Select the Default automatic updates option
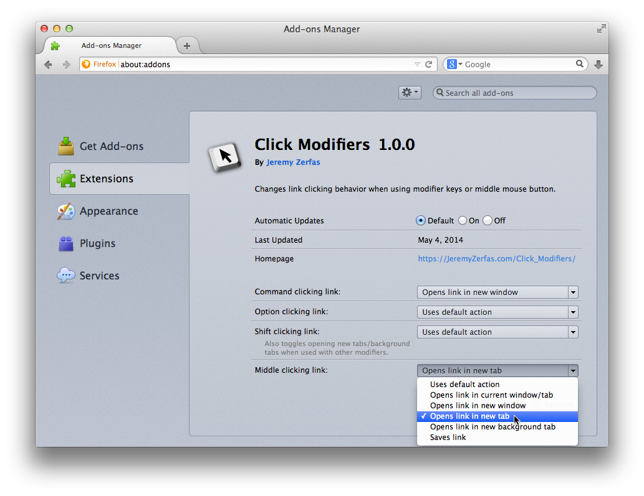Image resolution: width=644 pixels, height=496 pixels. pos(421,220)
